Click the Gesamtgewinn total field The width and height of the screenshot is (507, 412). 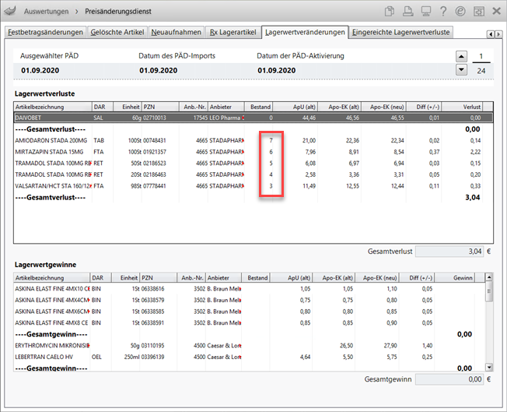449,379
